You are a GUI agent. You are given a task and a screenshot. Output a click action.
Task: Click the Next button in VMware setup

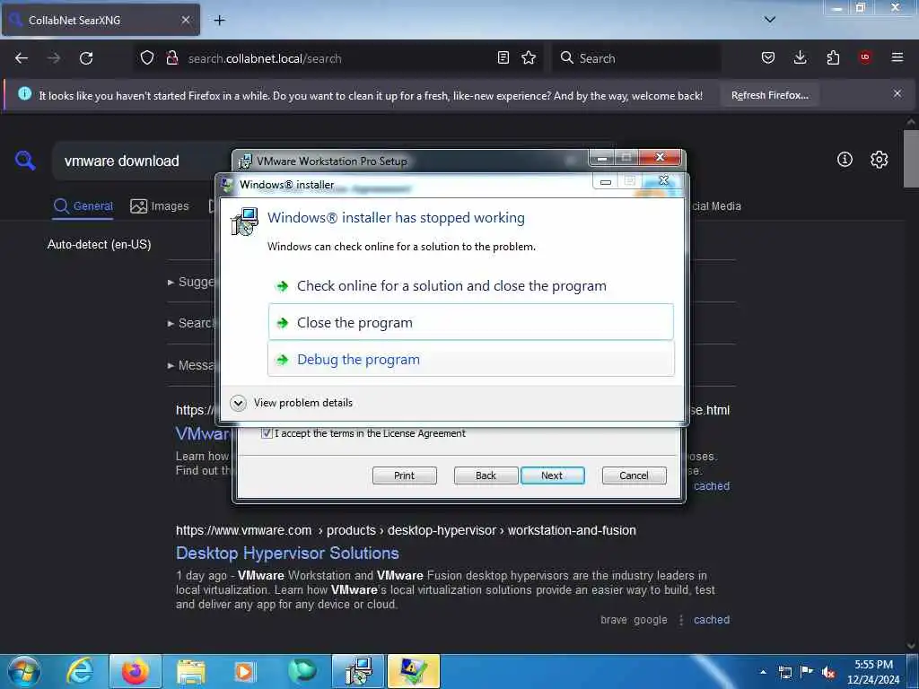click(x=552, y=475)
